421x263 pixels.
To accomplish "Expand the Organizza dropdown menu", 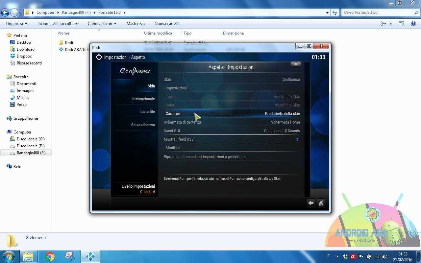I will pos(16,24).
